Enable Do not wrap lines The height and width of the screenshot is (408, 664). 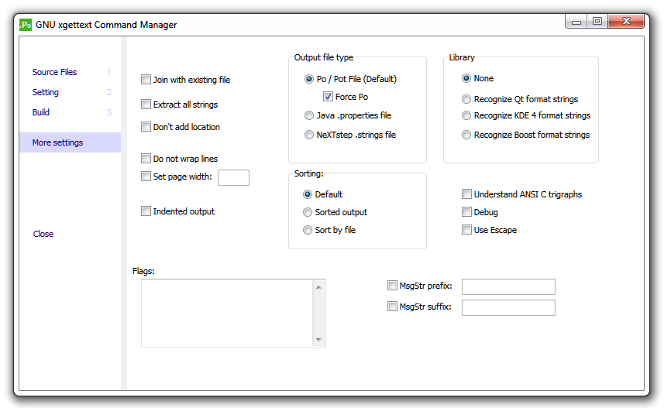coord(146,158)
